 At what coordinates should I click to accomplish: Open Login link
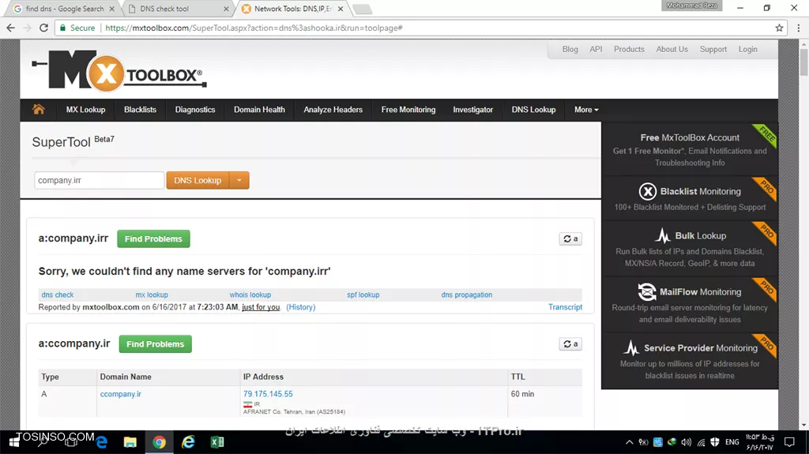747,49
